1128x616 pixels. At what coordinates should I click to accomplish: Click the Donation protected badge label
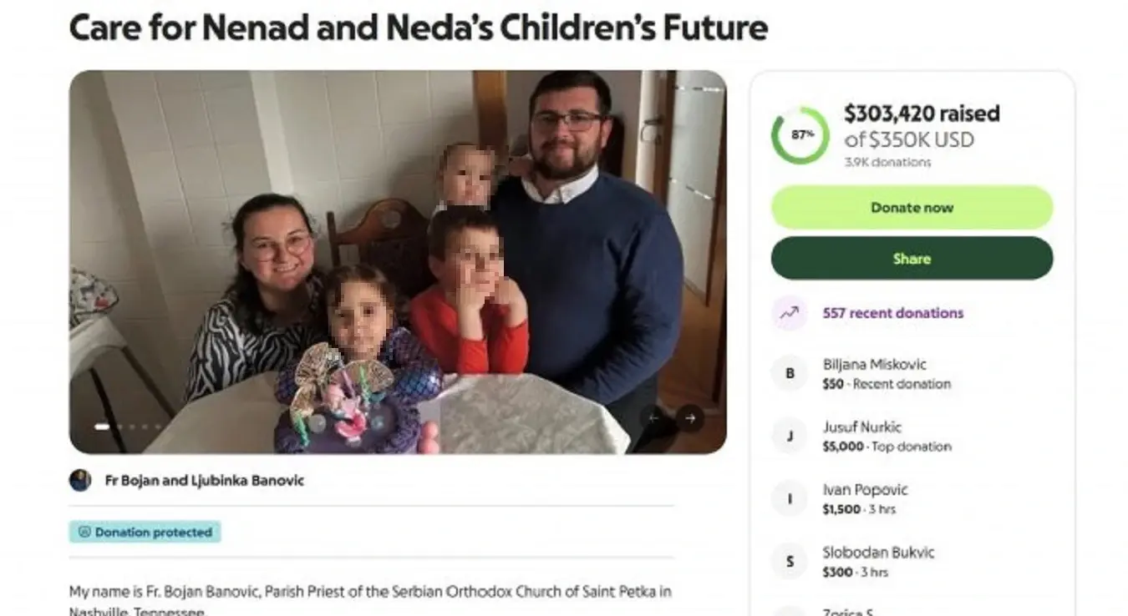(153, 532)
